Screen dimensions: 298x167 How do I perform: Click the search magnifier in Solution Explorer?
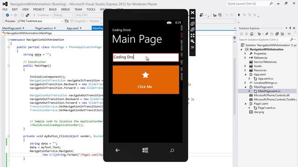tap(292, 39)
